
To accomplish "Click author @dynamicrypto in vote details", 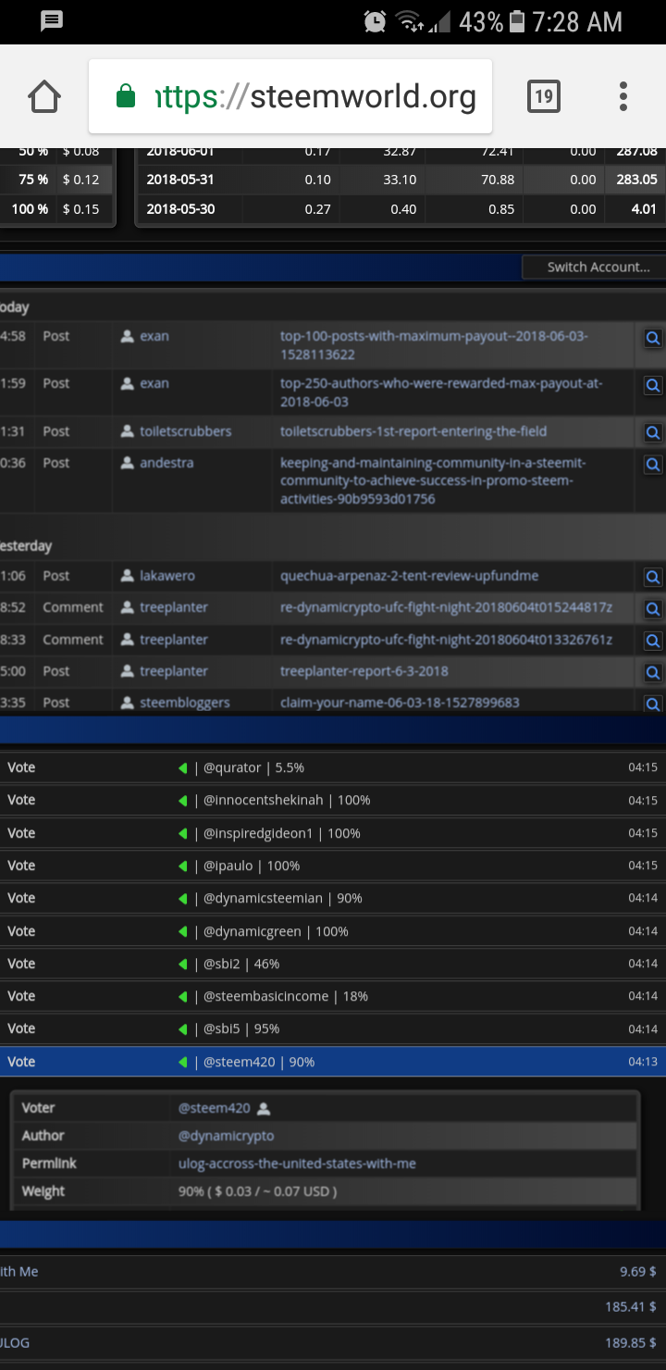I will [x=226, y=1136].
